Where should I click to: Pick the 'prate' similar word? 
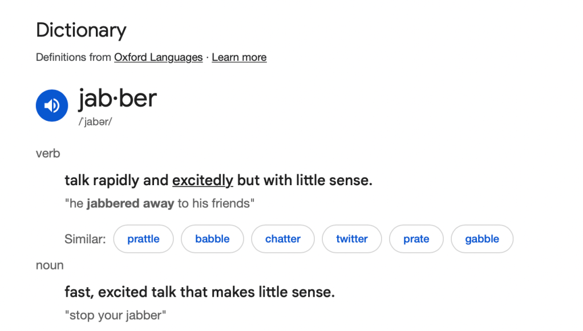[x=416, y=239]
